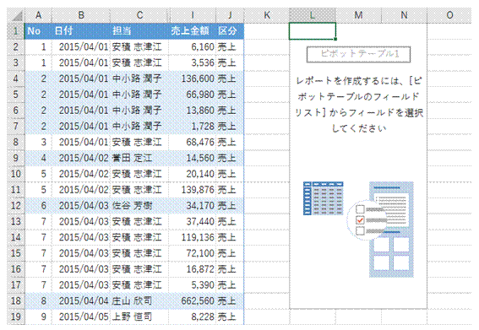Click 庄山 欣司 name cell
This screenshot has height=330, width=479.
pos(139,301)
